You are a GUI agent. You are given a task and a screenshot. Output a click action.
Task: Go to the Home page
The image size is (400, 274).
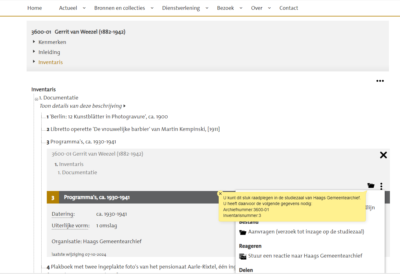click(x=35, y=8)
